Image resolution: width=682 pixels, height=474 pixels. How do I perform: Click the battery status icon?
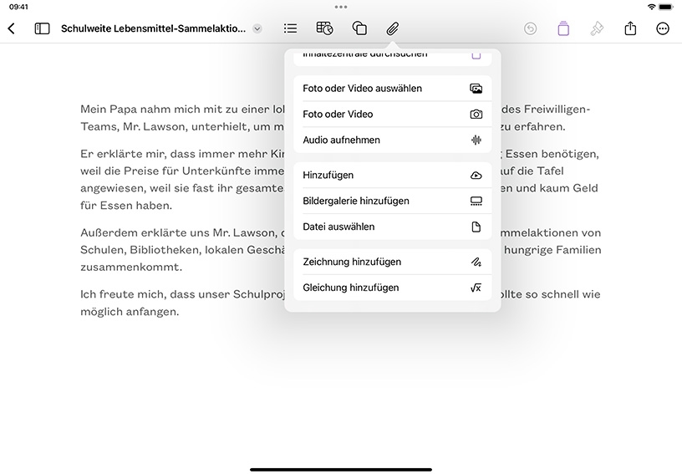click(x=666, y=7)
